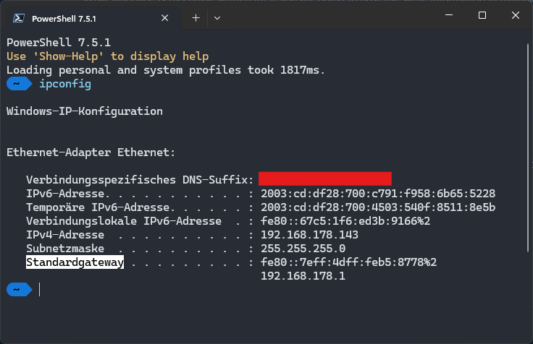Click the highlighted Standardgateway label
Image resolution: width=533 pixels, height=344 pixels.
(75, 262)
